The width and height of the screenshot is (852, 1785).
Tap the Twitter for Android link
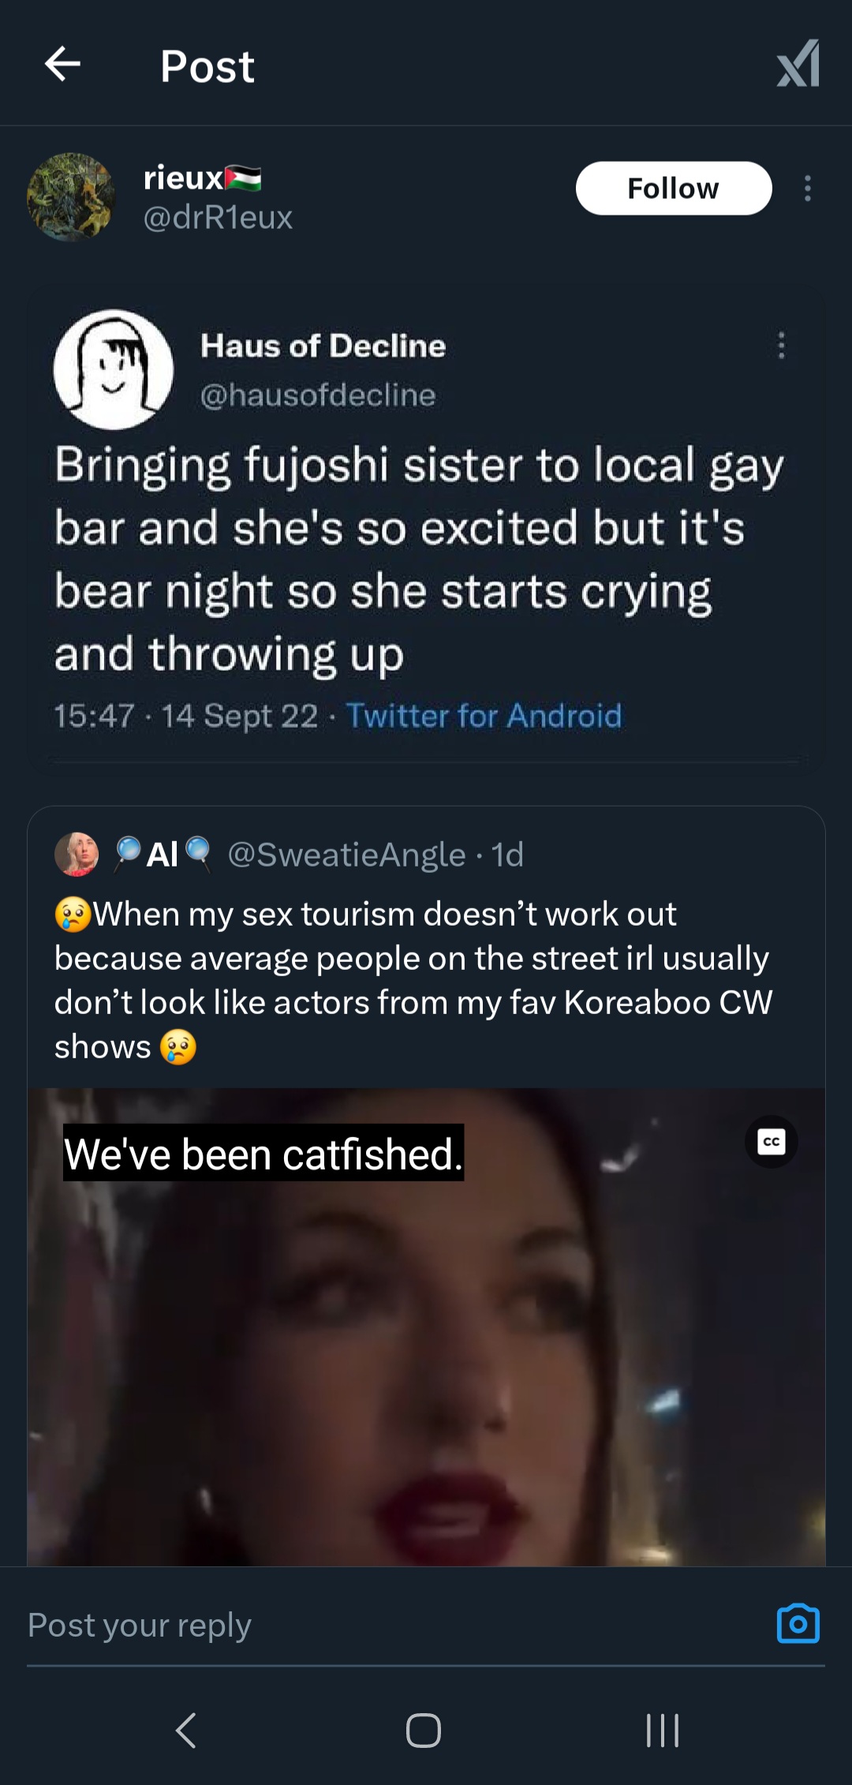[484, 716]
